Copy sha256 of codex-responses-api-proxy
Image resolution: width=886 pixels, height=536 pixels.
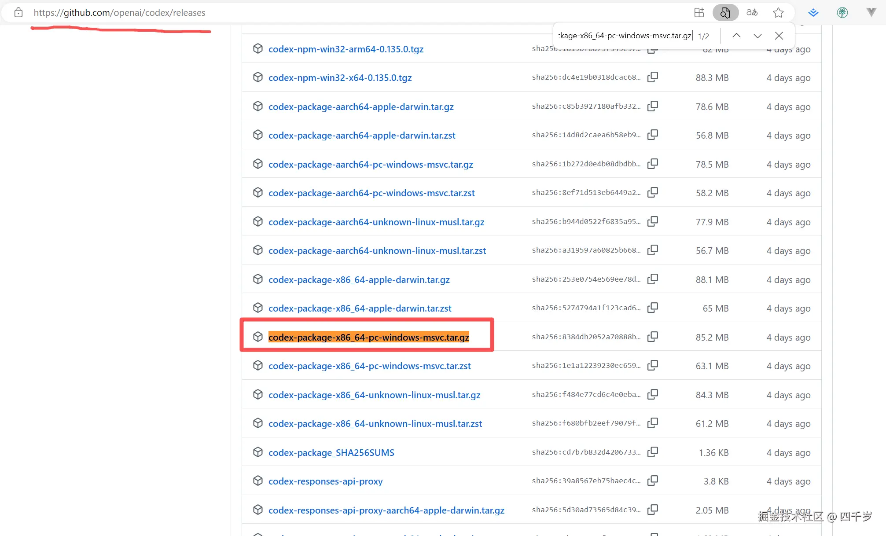pyautogui.click(x=653, y=481)
